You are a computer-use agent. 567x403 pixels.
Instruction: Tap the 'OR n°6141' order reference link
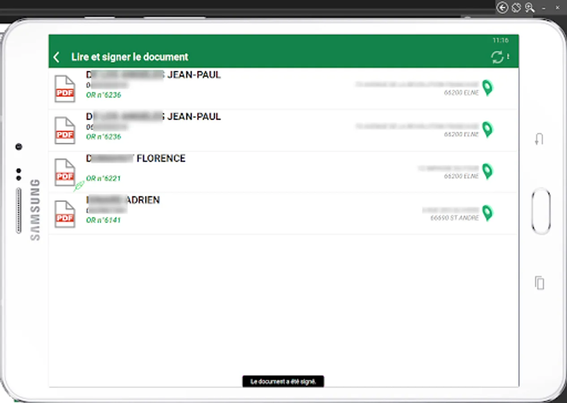point(103,220)
